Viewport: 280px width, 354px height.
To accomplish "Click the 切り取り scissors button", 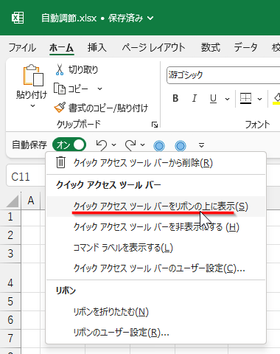I will point(76,70).
